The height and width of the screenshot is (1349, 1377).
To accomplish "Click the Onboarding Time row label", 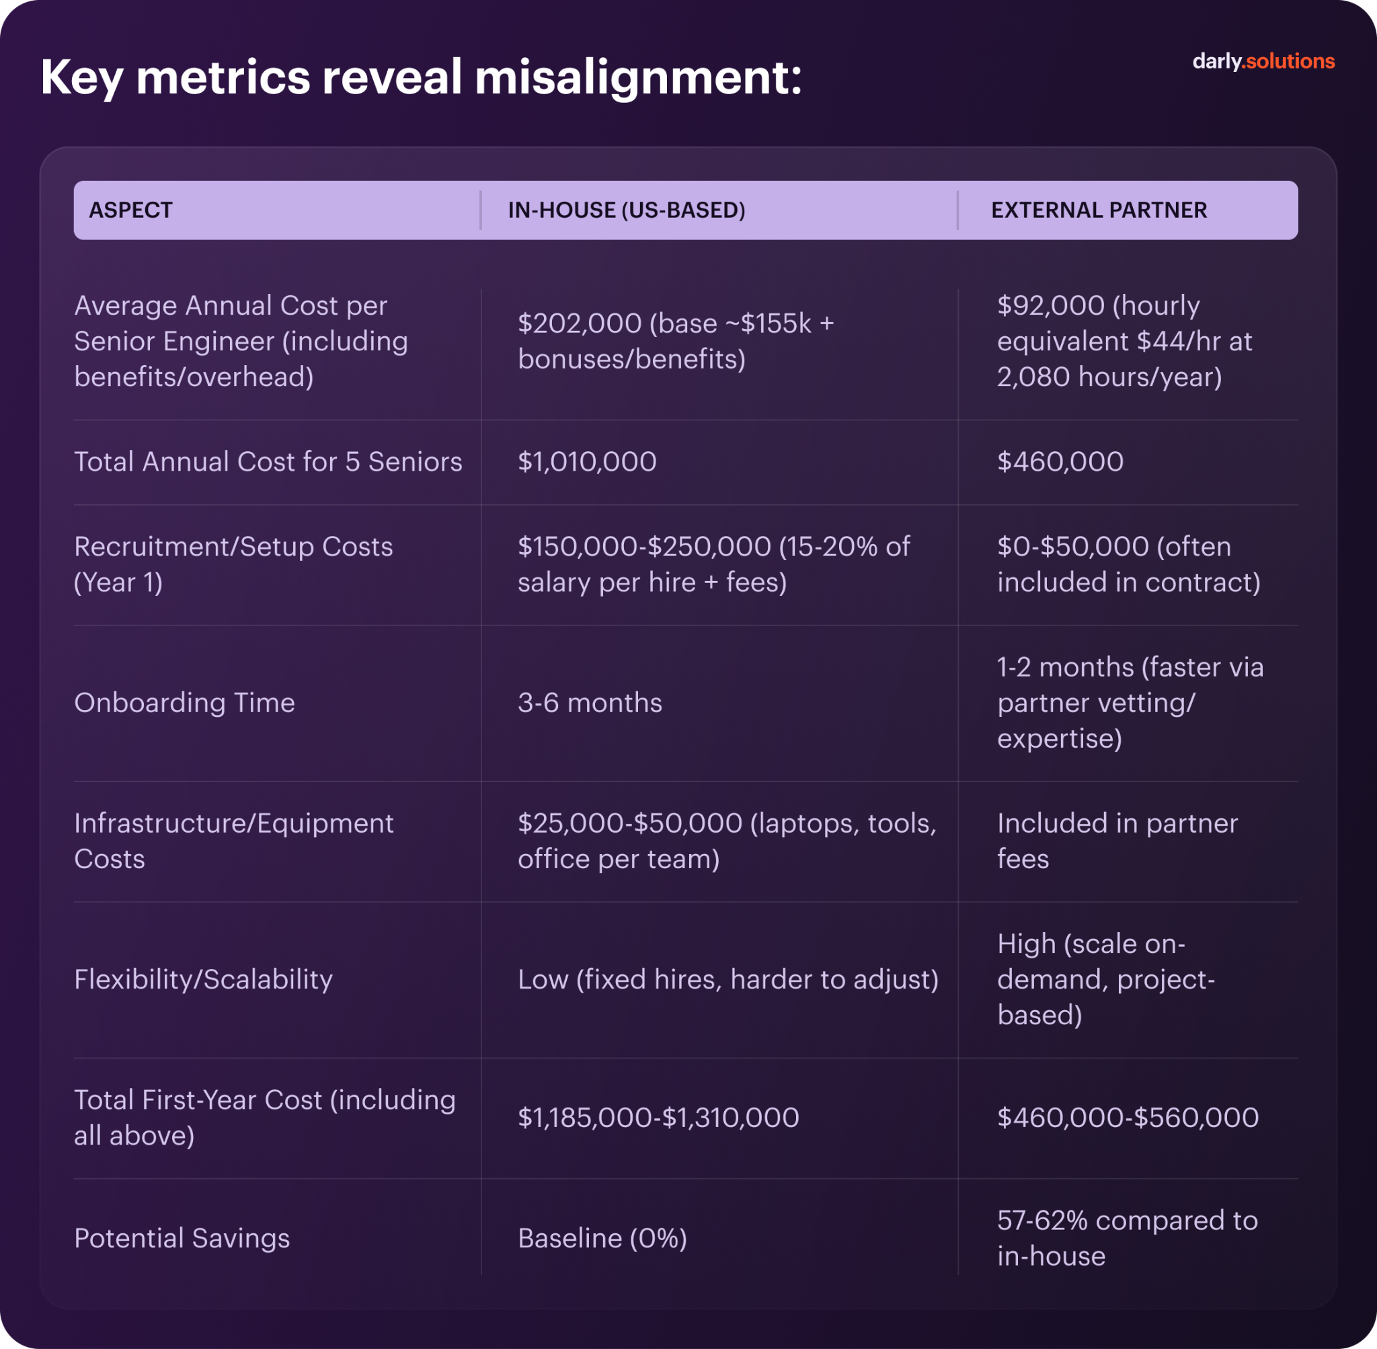I will tap(185, 703).
